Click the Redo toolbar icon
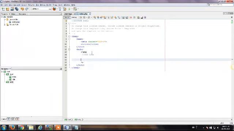This screenshot has width=234, height=131. pos(27,9)
